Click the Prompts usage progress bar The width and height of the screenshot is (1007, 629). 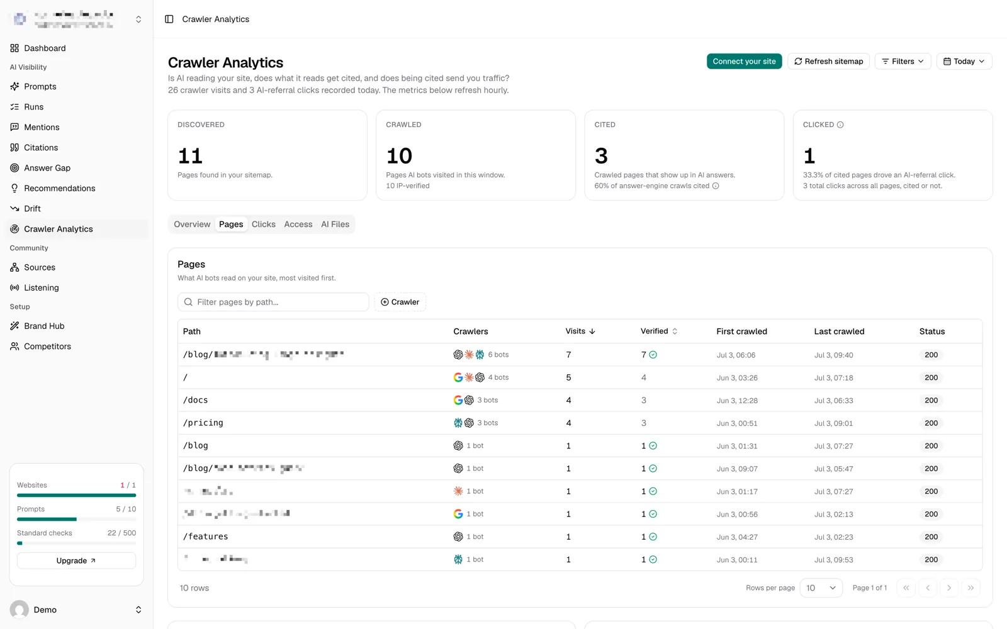76,519
